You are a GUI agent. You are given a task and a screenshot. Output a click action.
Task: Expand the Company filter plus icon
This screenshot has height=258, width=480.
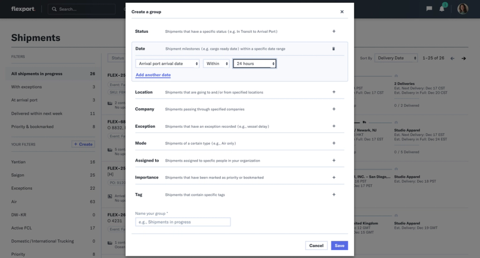coord(334,109)
